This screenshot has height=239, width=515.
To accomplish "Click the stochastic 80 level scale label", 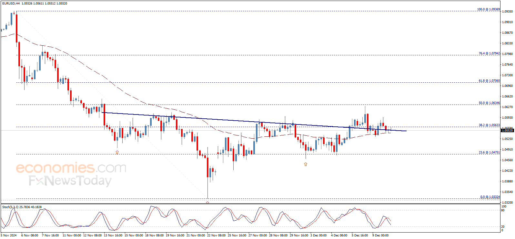I will 503,210.
